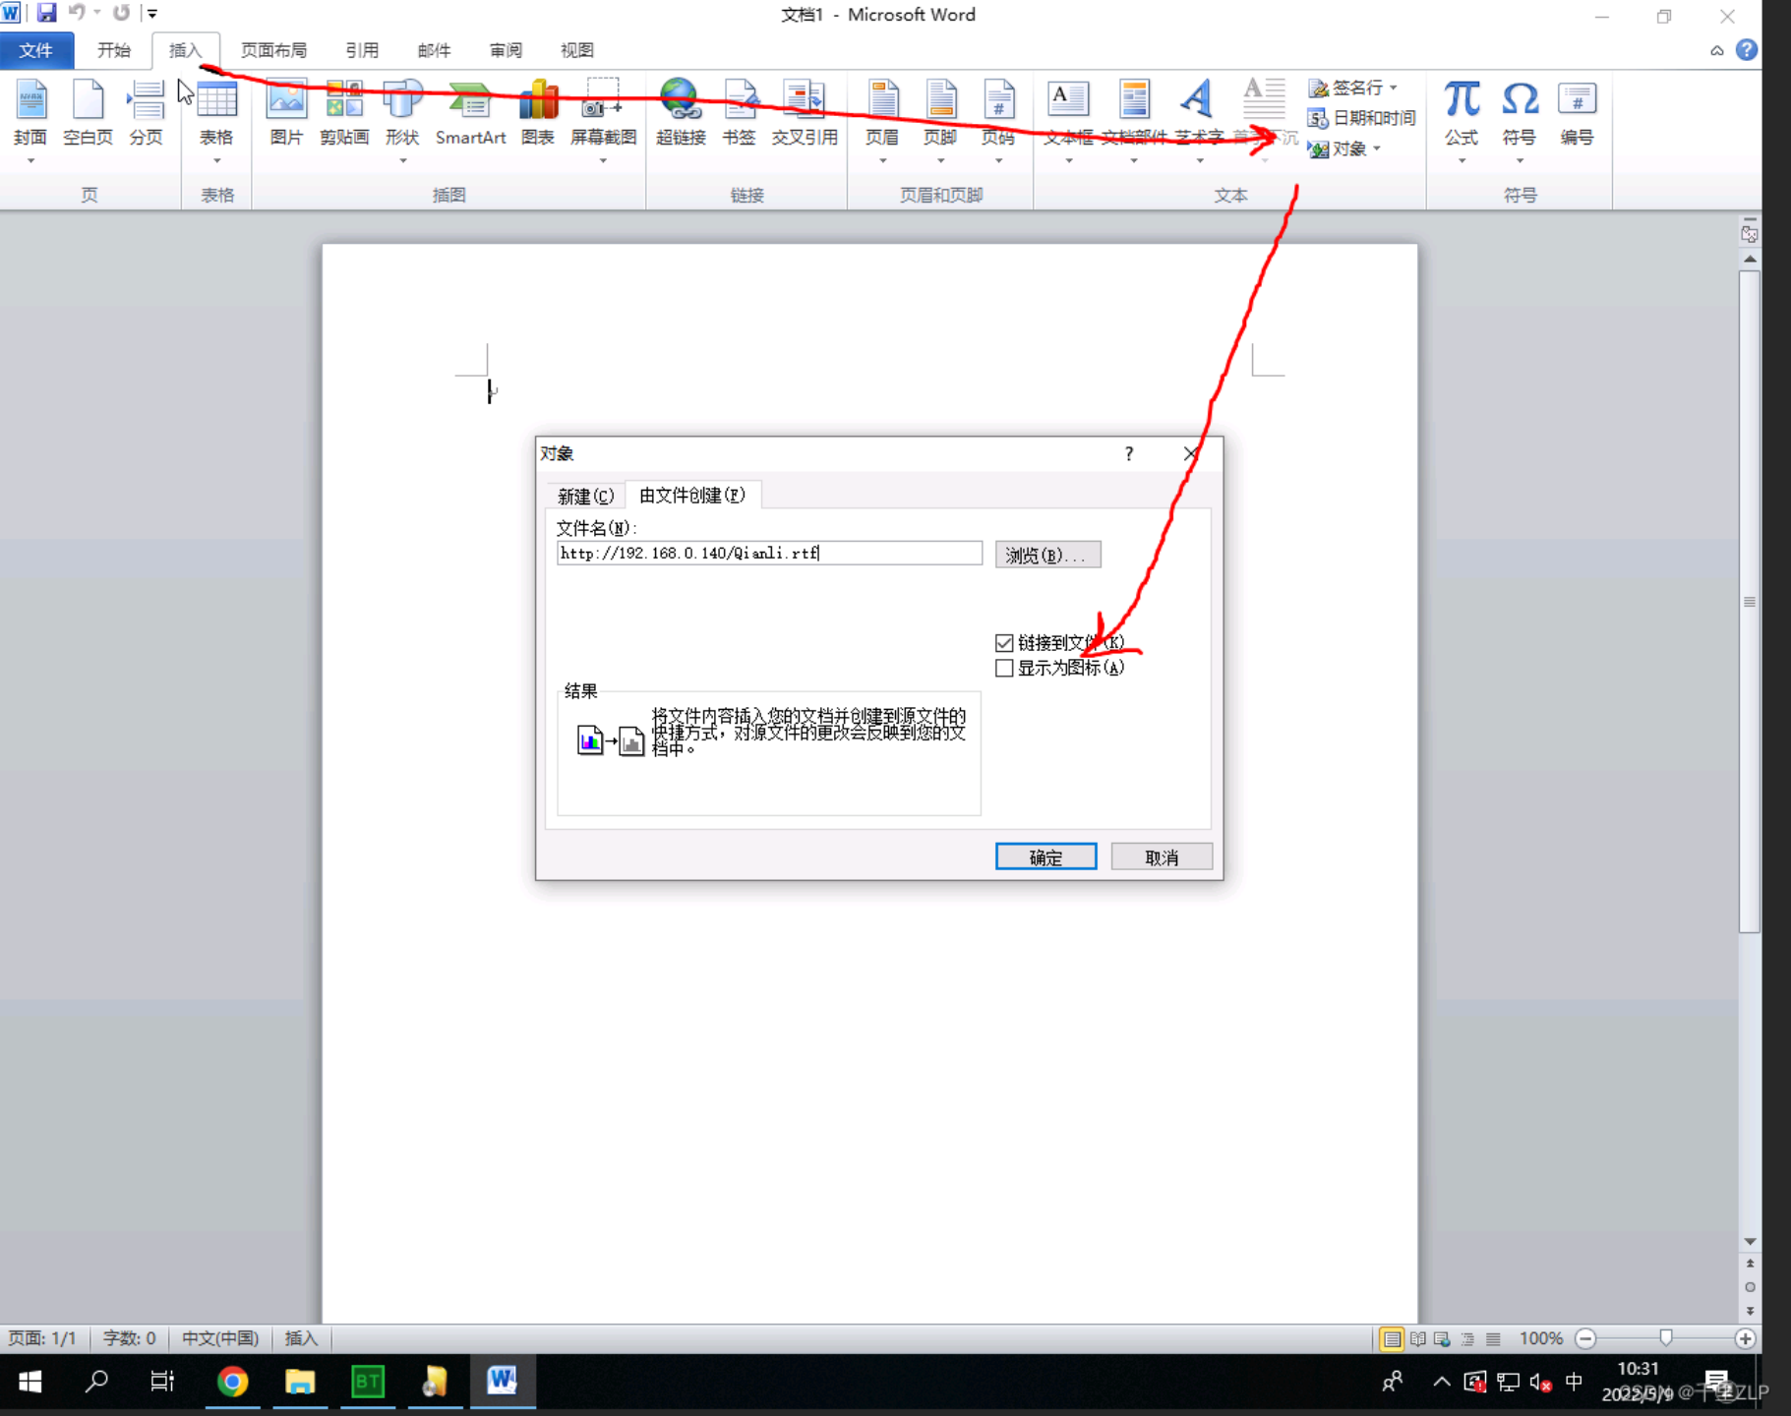Insert a chart (图表)
The image size is (1791, 1416).
tap(538, 113)
